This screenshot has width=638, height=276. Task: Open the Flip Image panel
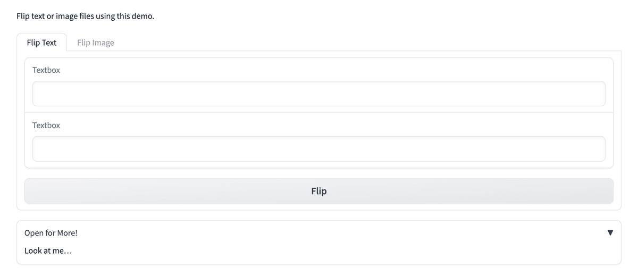(x=96, y=43)
